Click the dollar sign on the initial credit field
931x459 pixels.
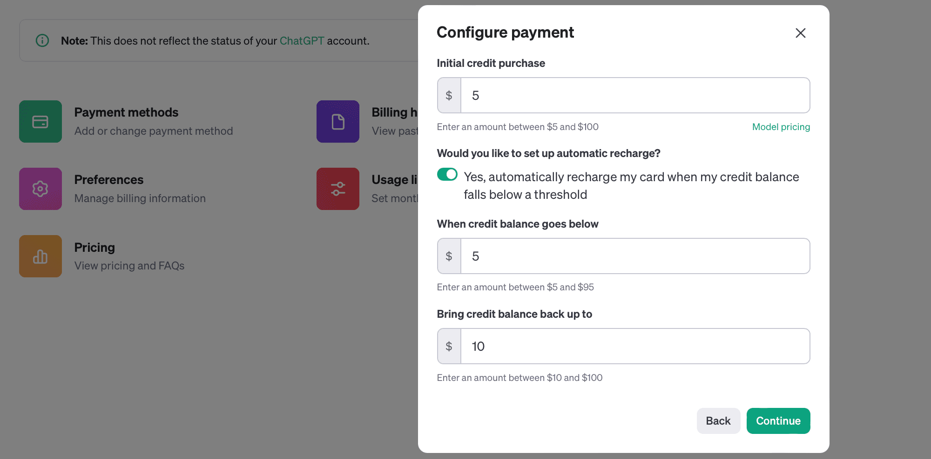[449, 95]
